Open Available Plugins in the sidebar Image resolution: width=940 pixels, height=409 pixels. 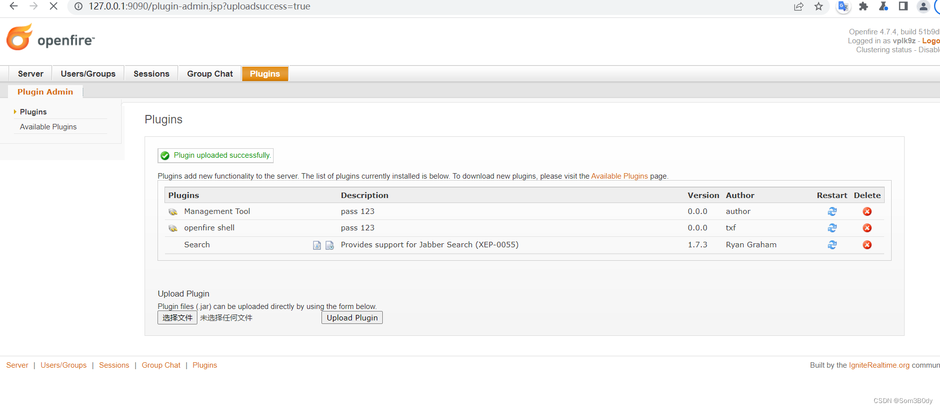[x=48, y=127]
